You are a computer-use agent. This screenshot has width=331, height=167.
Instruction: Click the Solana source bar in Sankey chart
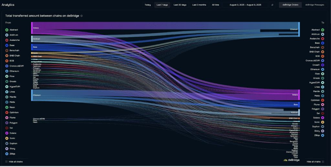(x=32, y=28)
